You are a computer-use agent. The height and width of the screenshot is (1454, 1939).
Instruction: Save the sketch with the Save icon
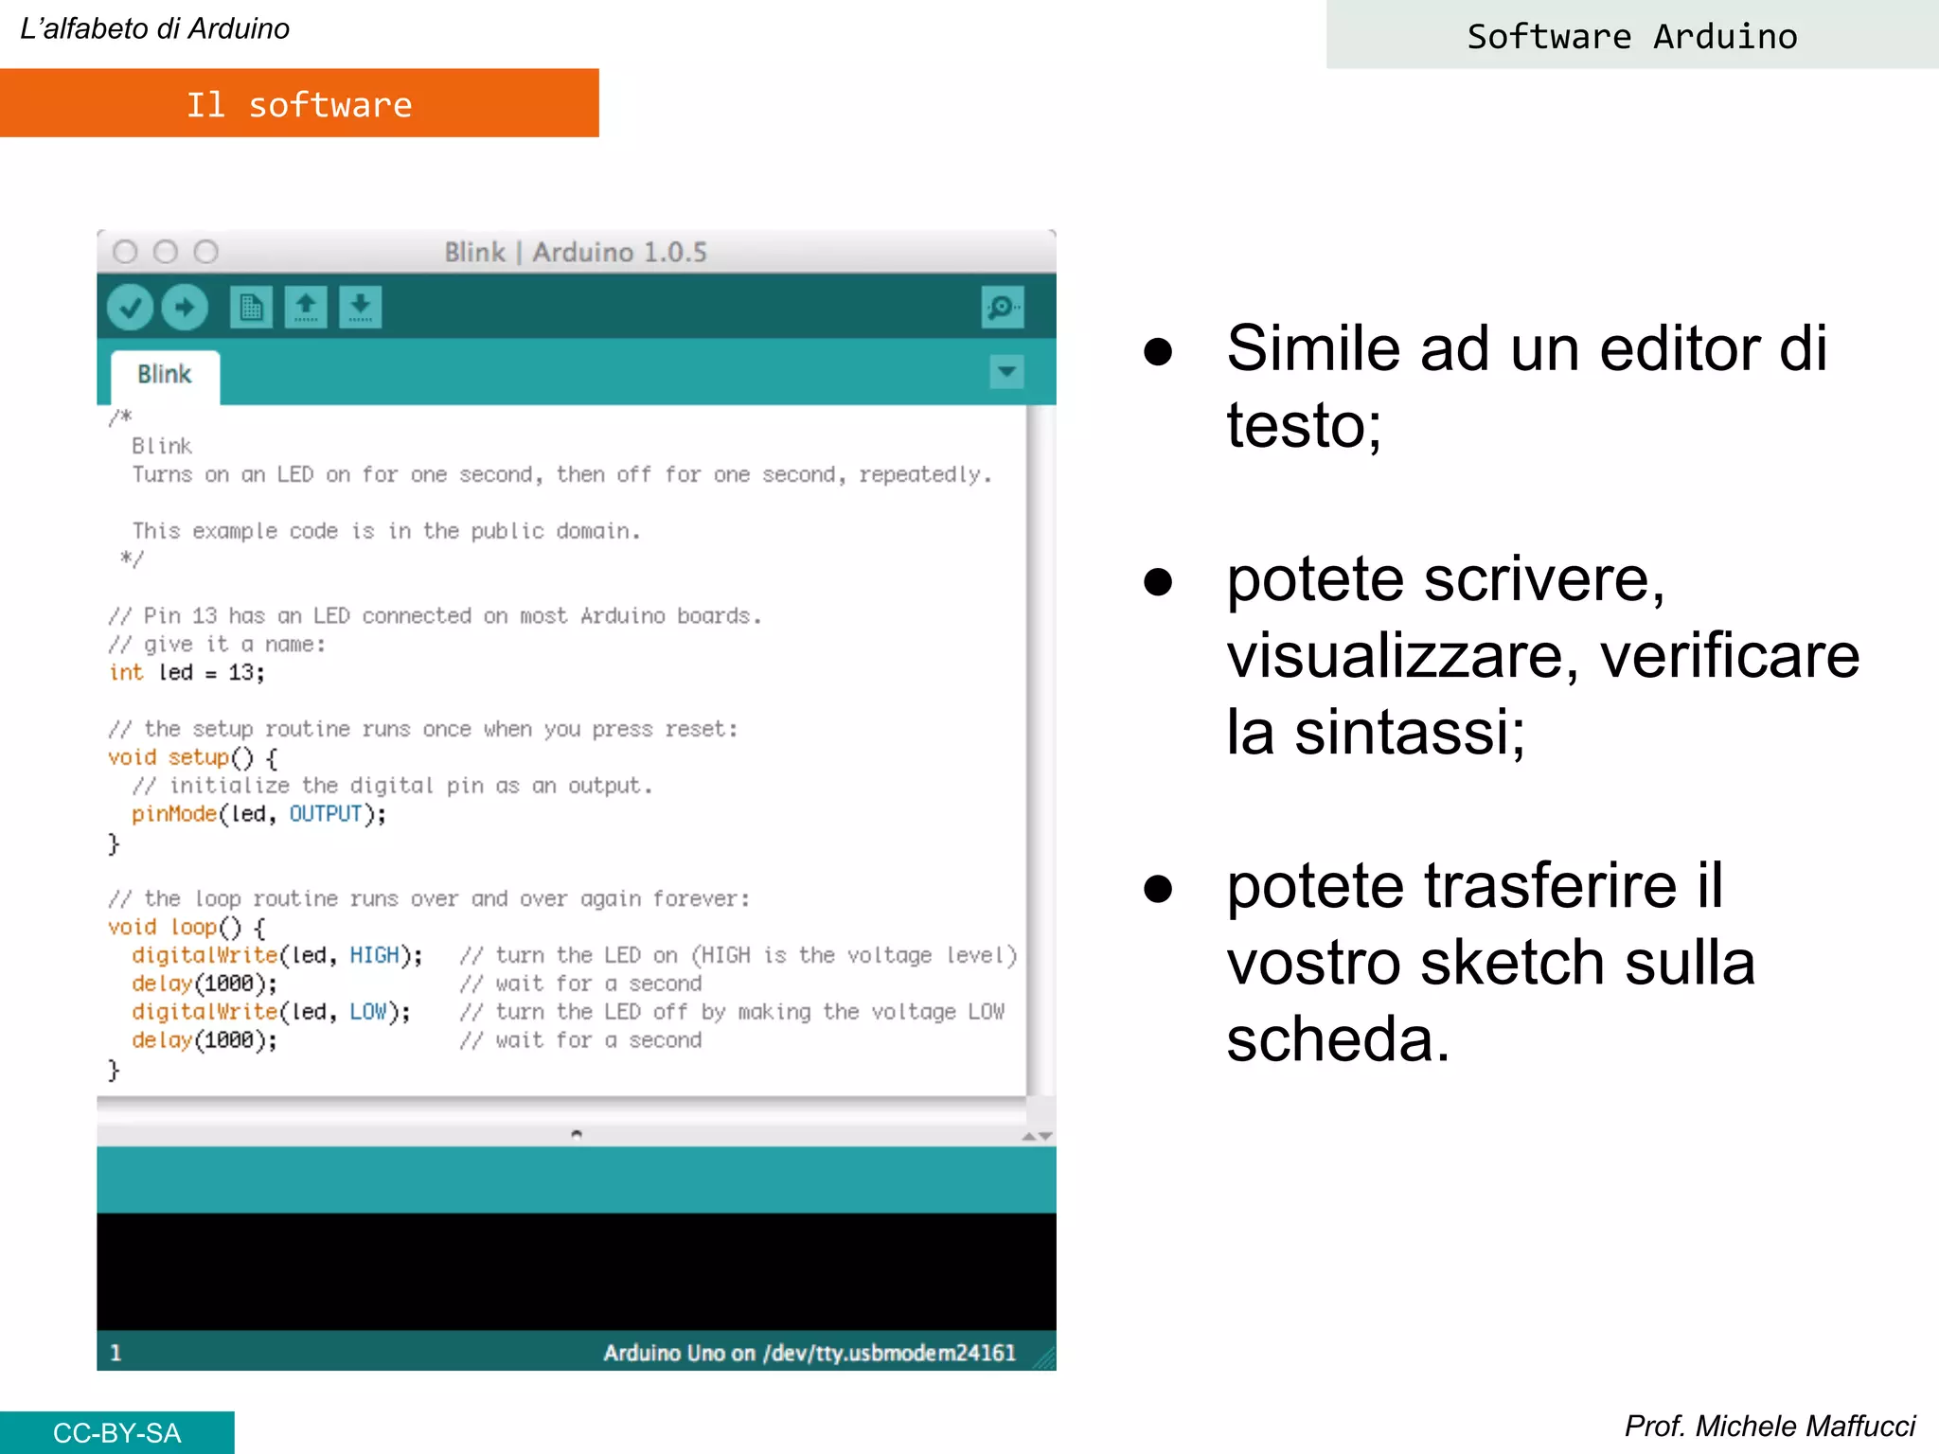361,308
